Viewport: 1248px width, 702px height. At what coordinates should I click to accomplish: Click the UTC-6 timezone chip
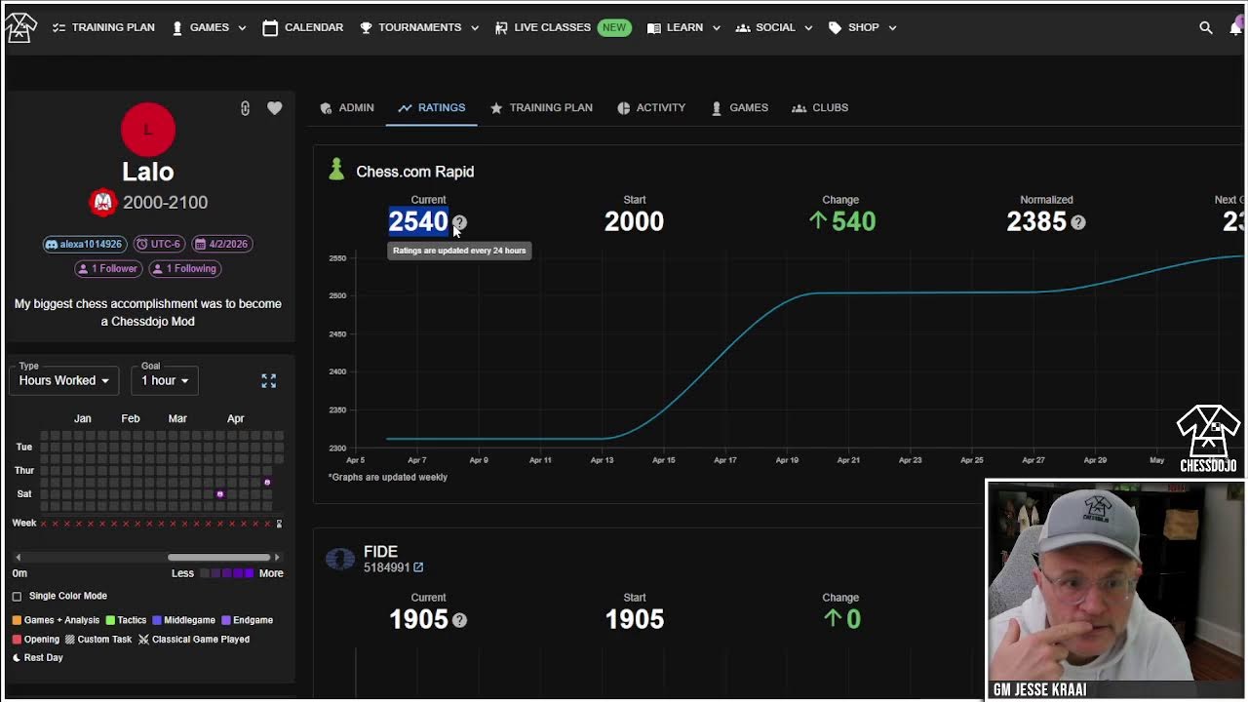(x=158, y=244)
